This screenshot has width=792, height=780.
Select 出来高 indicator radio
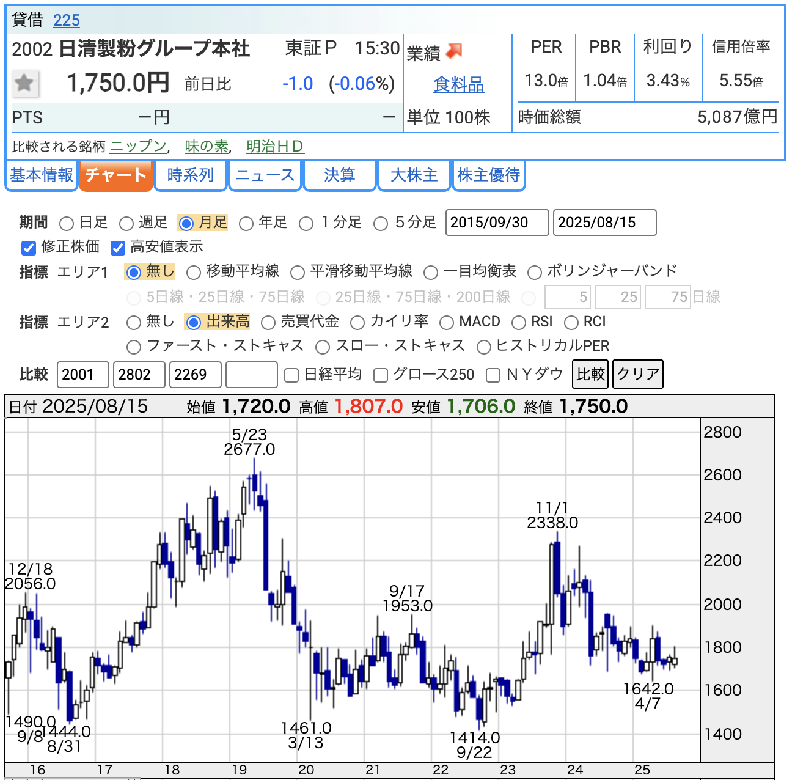(x=193, y=322)
